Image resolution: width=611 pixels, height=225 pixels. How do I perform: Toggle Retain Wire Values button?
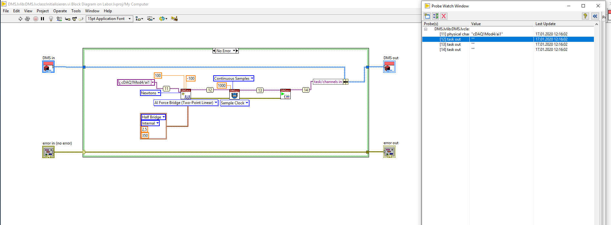[59, 19]
